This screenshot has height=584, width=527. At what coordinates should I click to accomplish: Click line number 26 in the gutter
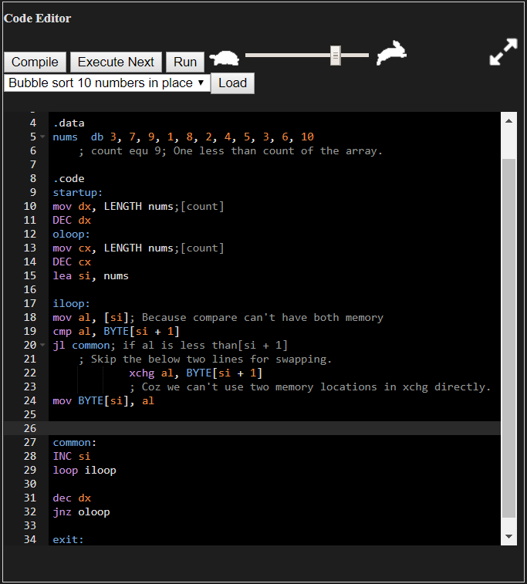pyautogui.click(x=30, y=428)
